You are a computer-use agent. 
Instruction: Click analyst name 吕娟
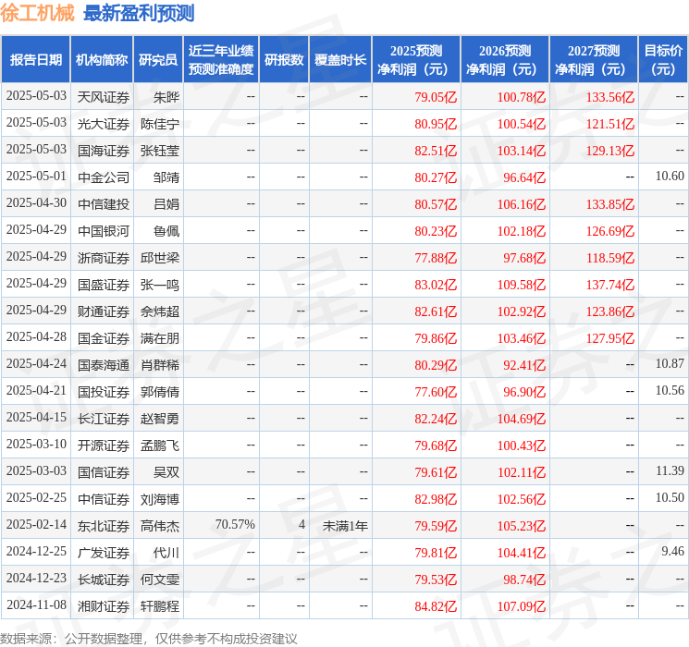(x=166, y=204)
